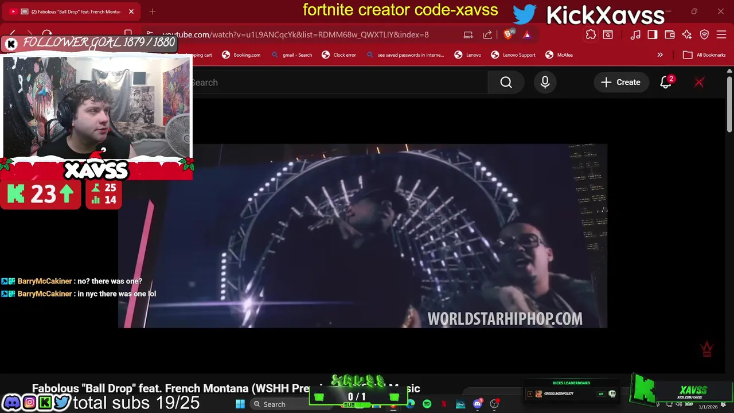Open the browser extensions puzzle icon
The height and width of the screenshot is (413, 734).
click(x=591, y=34)
